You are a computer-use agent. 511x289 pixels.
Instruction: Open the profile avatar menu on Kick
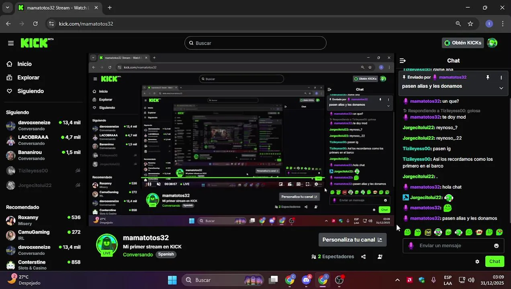coord(492,43)
